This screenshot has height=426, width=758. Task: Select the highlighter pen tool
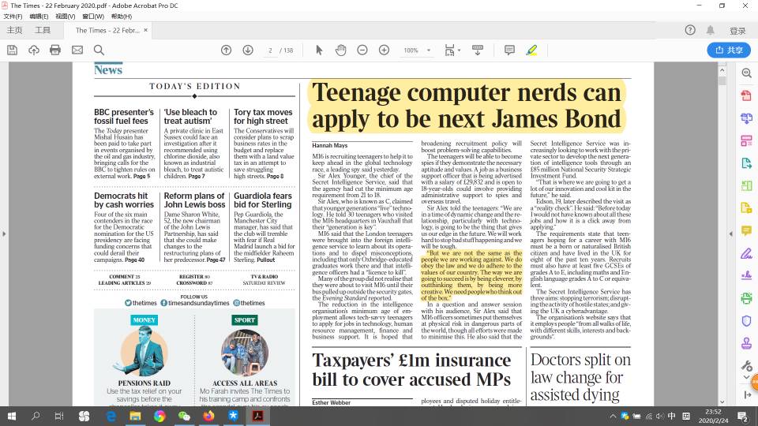click(531, 50)
